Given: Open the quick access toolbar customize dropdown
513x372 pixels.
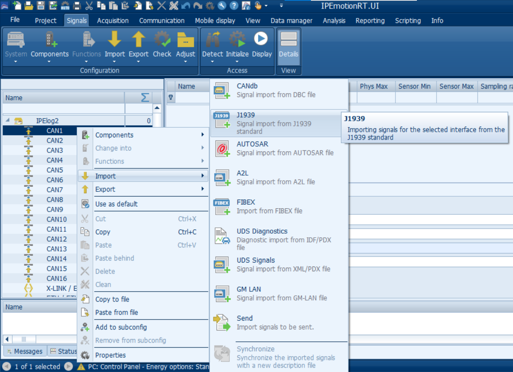Looking at the screenshot, I should click(281, 5).
